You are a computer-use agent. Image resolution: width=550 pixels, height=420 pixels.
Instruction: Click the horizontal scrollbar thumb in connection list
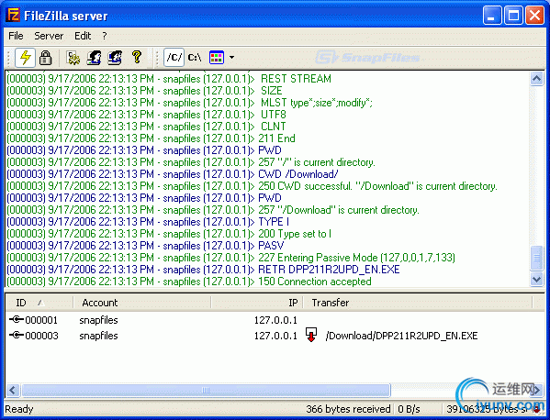click(206, 390)
